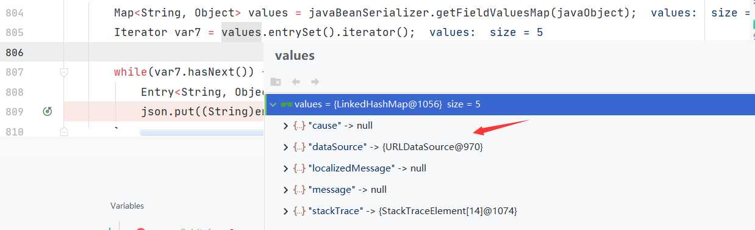The height and width of the screenshot is (230, 755).
Task: Click the map entry icon beside "stackTrace"
Action: point(299,211)
